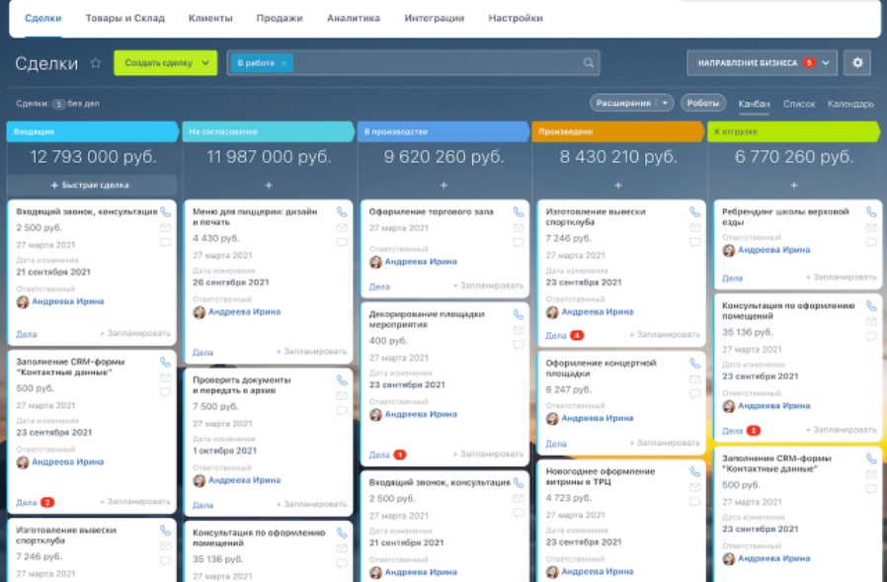The height and width of the screenshot is (582, 887).
Task: Remove the 'В работе' filter chip
Action: tap(284, 63)
